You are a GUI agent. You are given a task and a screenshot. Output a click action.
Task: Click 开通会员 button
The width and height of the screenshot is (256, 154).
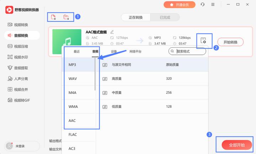point(180,5)
